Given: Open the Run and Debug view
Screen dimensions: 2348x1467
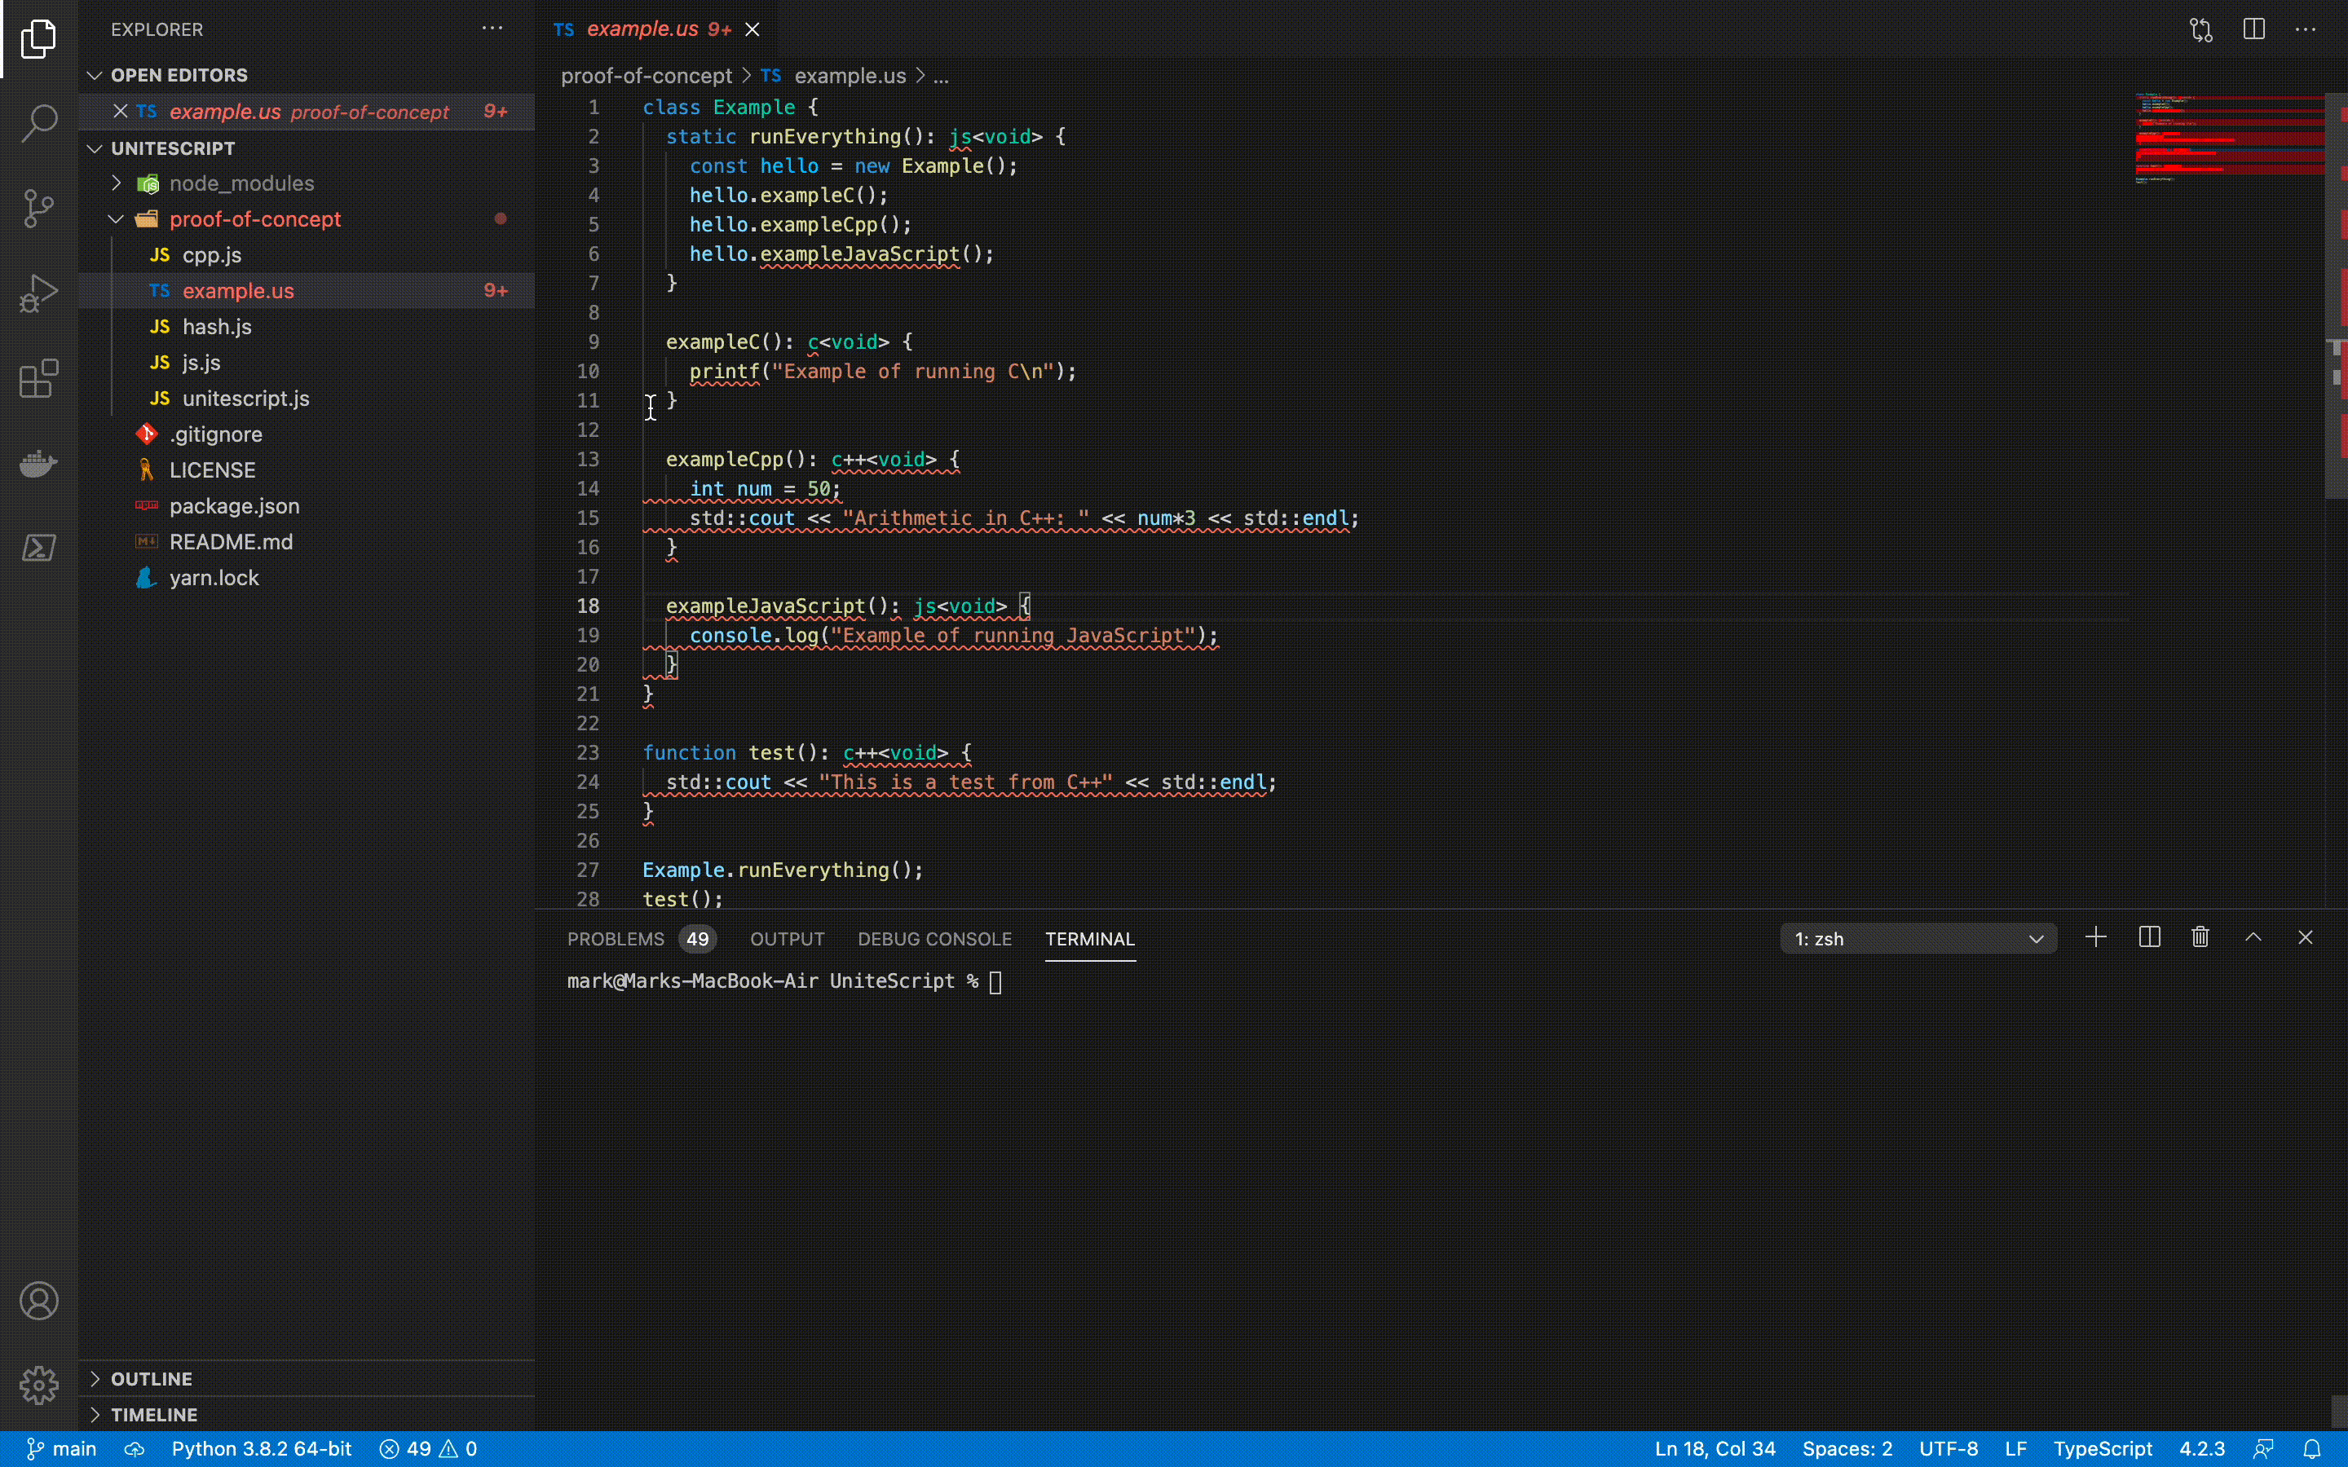Looking at the screenshot, I should 39,293.
